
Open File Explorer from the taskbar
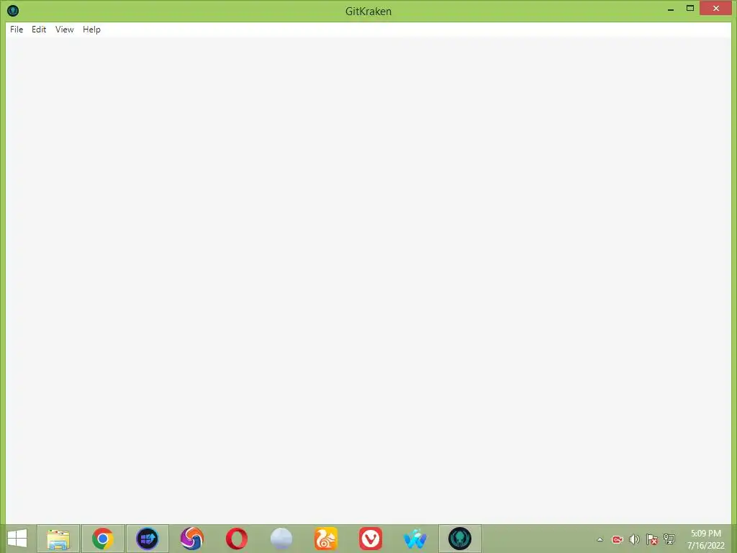(58, 539)
